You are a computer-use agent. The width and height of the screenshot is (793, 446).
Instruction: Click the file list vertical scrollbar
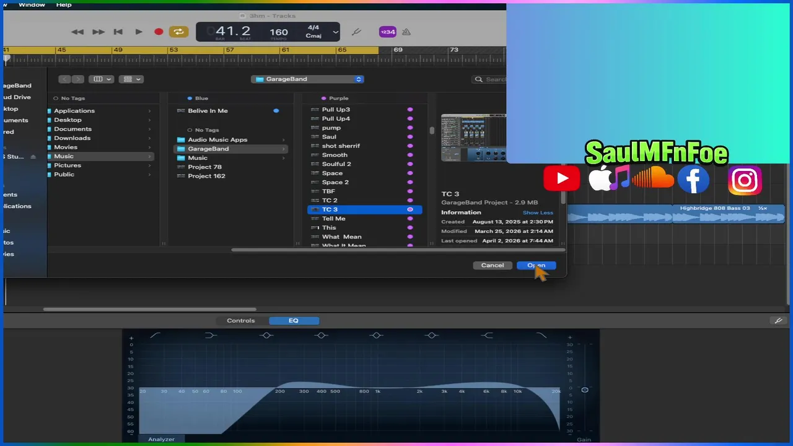tap(432, 131)
